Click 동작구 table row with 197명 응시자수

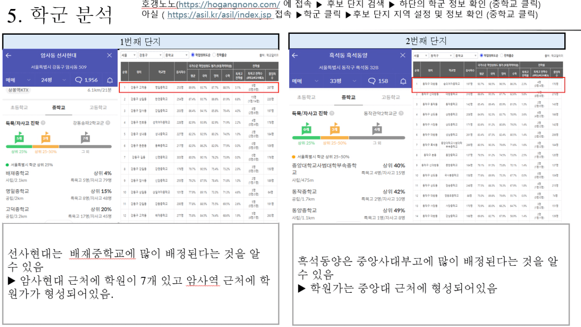(489, 85)
